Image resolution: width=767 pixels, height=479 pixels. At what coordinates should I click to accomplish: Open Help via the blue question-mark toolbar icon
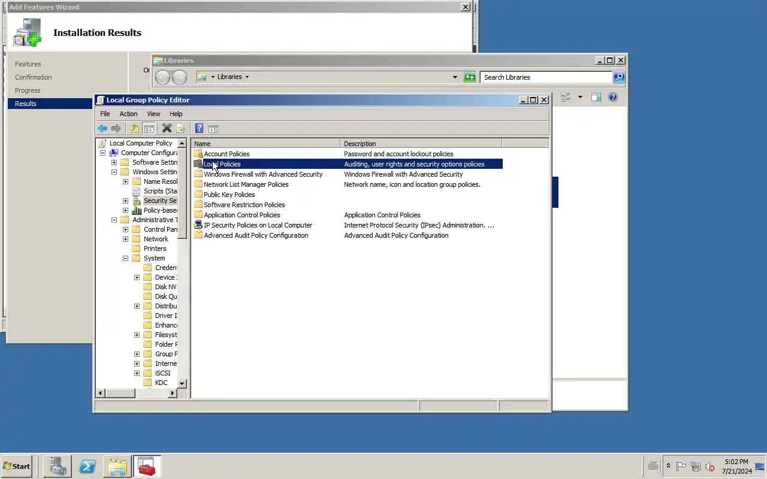pos(199,129)
